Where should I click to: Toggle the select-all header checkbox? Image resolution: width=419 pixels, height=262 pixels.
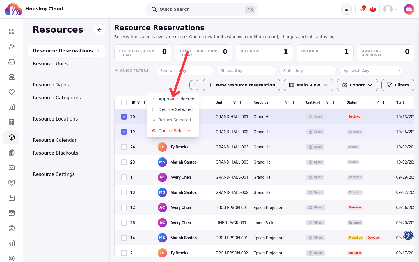(x=124, y=102)
